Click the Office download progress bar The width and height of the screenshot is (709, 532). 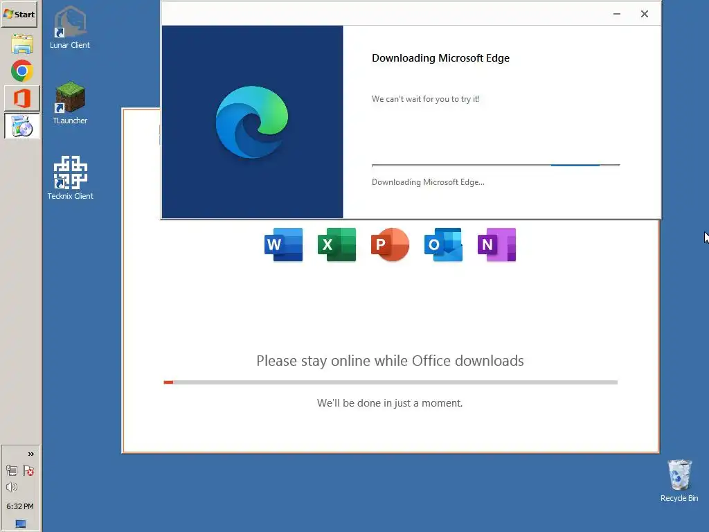[x=391, y=382]
